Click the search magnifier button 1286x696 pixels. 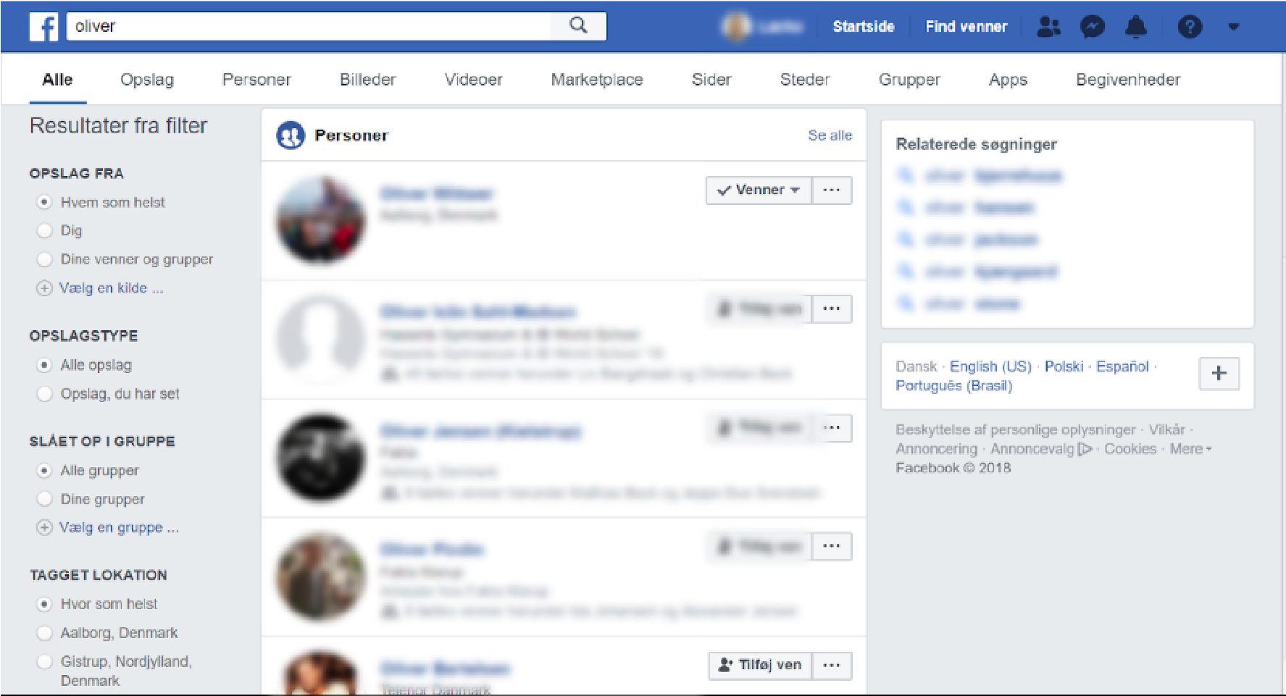(x=578, y=26)
